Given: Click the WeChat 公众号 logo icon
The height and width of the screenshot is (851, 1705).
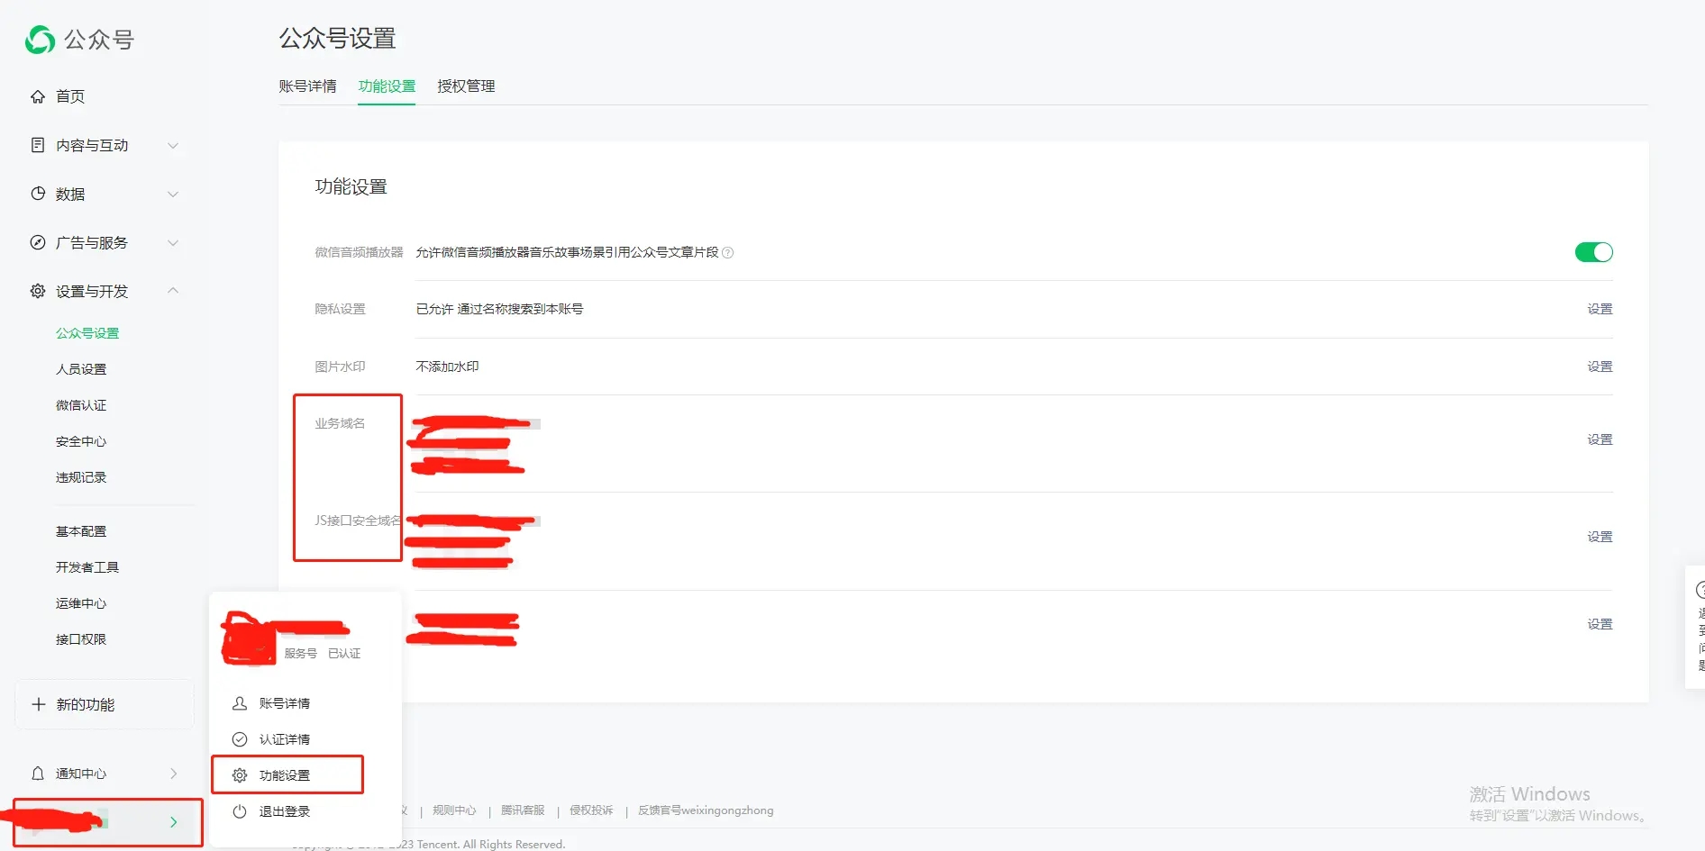Looking at the screenshot, I should pos(40,40).
